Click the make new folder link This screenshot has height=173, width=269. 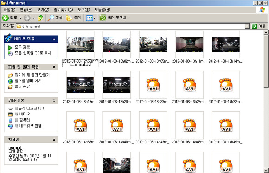pos(32,75)
